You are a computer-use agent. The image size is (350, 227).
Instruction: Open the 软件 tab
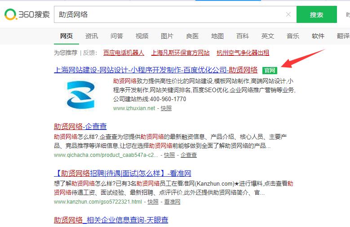(x=318, y=36)
